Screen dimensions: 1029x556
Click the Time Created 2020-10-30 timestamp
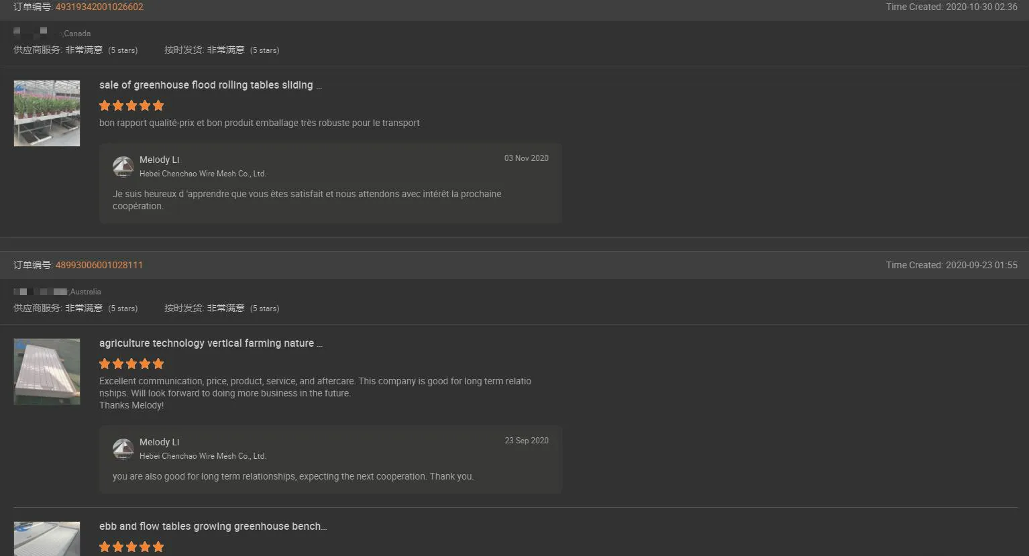[x=951, y=7]
